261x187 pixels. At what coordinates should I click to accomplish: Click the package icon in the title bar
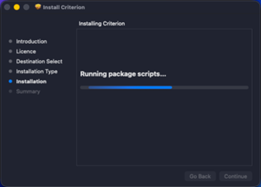[x=38, y=7]
